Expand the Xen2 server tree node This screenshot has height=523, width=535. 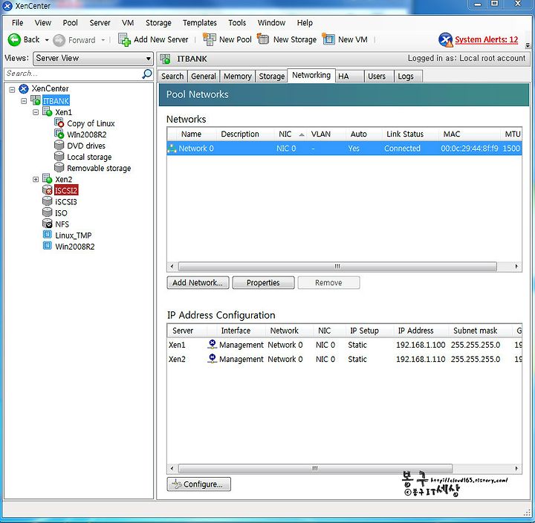pyautogui.click(x=36, y=179)
